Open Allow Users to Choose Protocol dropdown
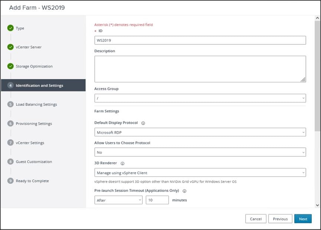Image resolution: width=321 pixels, height=230 pixels. pyautogui.click(x=200, y=152)
